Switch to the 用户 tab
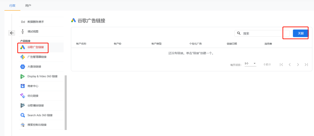The height and width of the screenshot is (136, 314). coord(28,5)
